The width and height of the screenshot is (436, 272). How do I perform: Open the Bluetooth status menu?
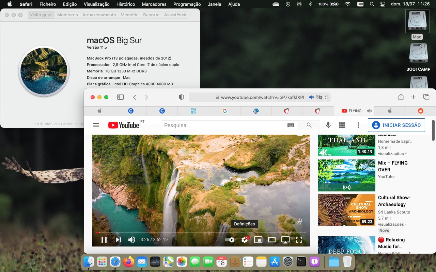point(310,4)
